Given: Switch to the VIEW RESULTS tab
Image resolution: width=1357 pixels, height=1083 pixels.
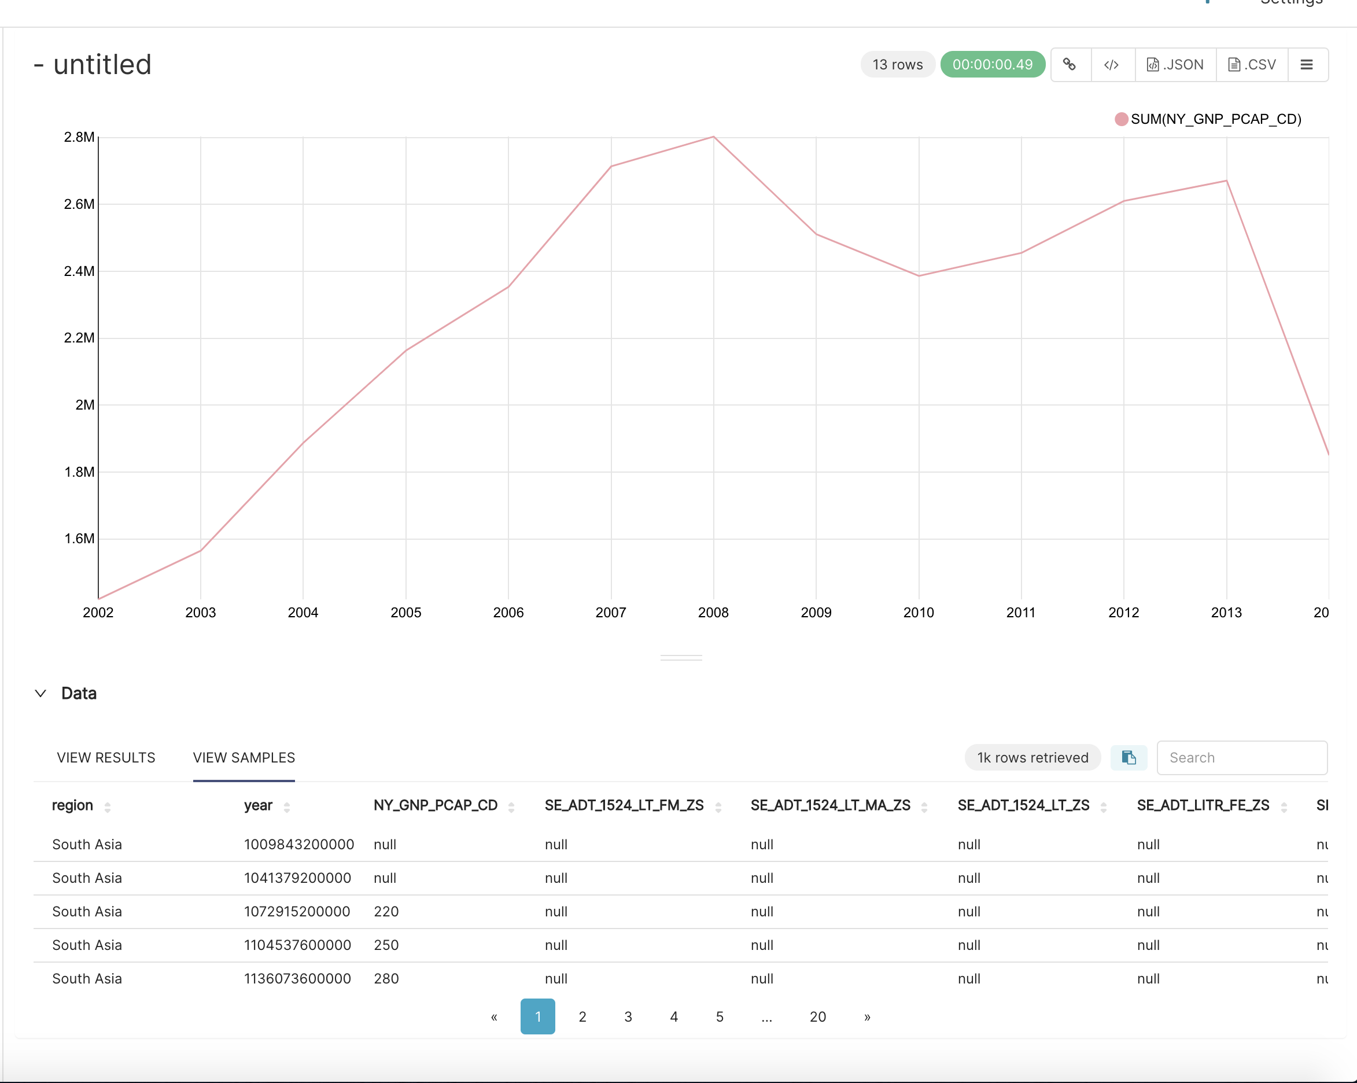Looking at the screenshot, I should click(x=106, y=757).
